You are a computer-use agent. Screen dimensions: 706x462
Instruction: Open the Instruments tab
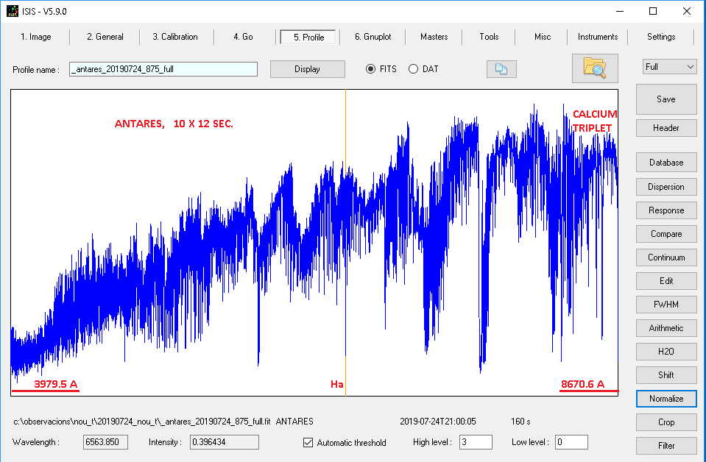pyautogui.click(x=598, y=37)
